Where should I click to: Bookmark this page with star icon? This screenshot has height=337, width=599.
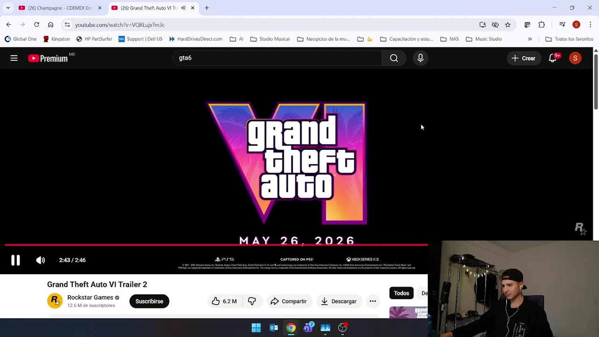pyautogui.click(x=508, y=25)
